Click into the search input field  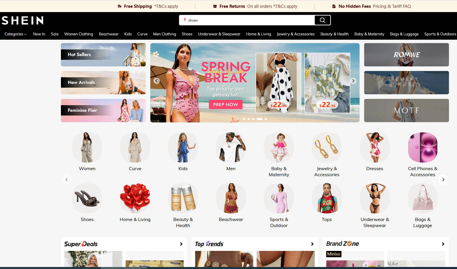pyautogui.click(x=247, y=20)
